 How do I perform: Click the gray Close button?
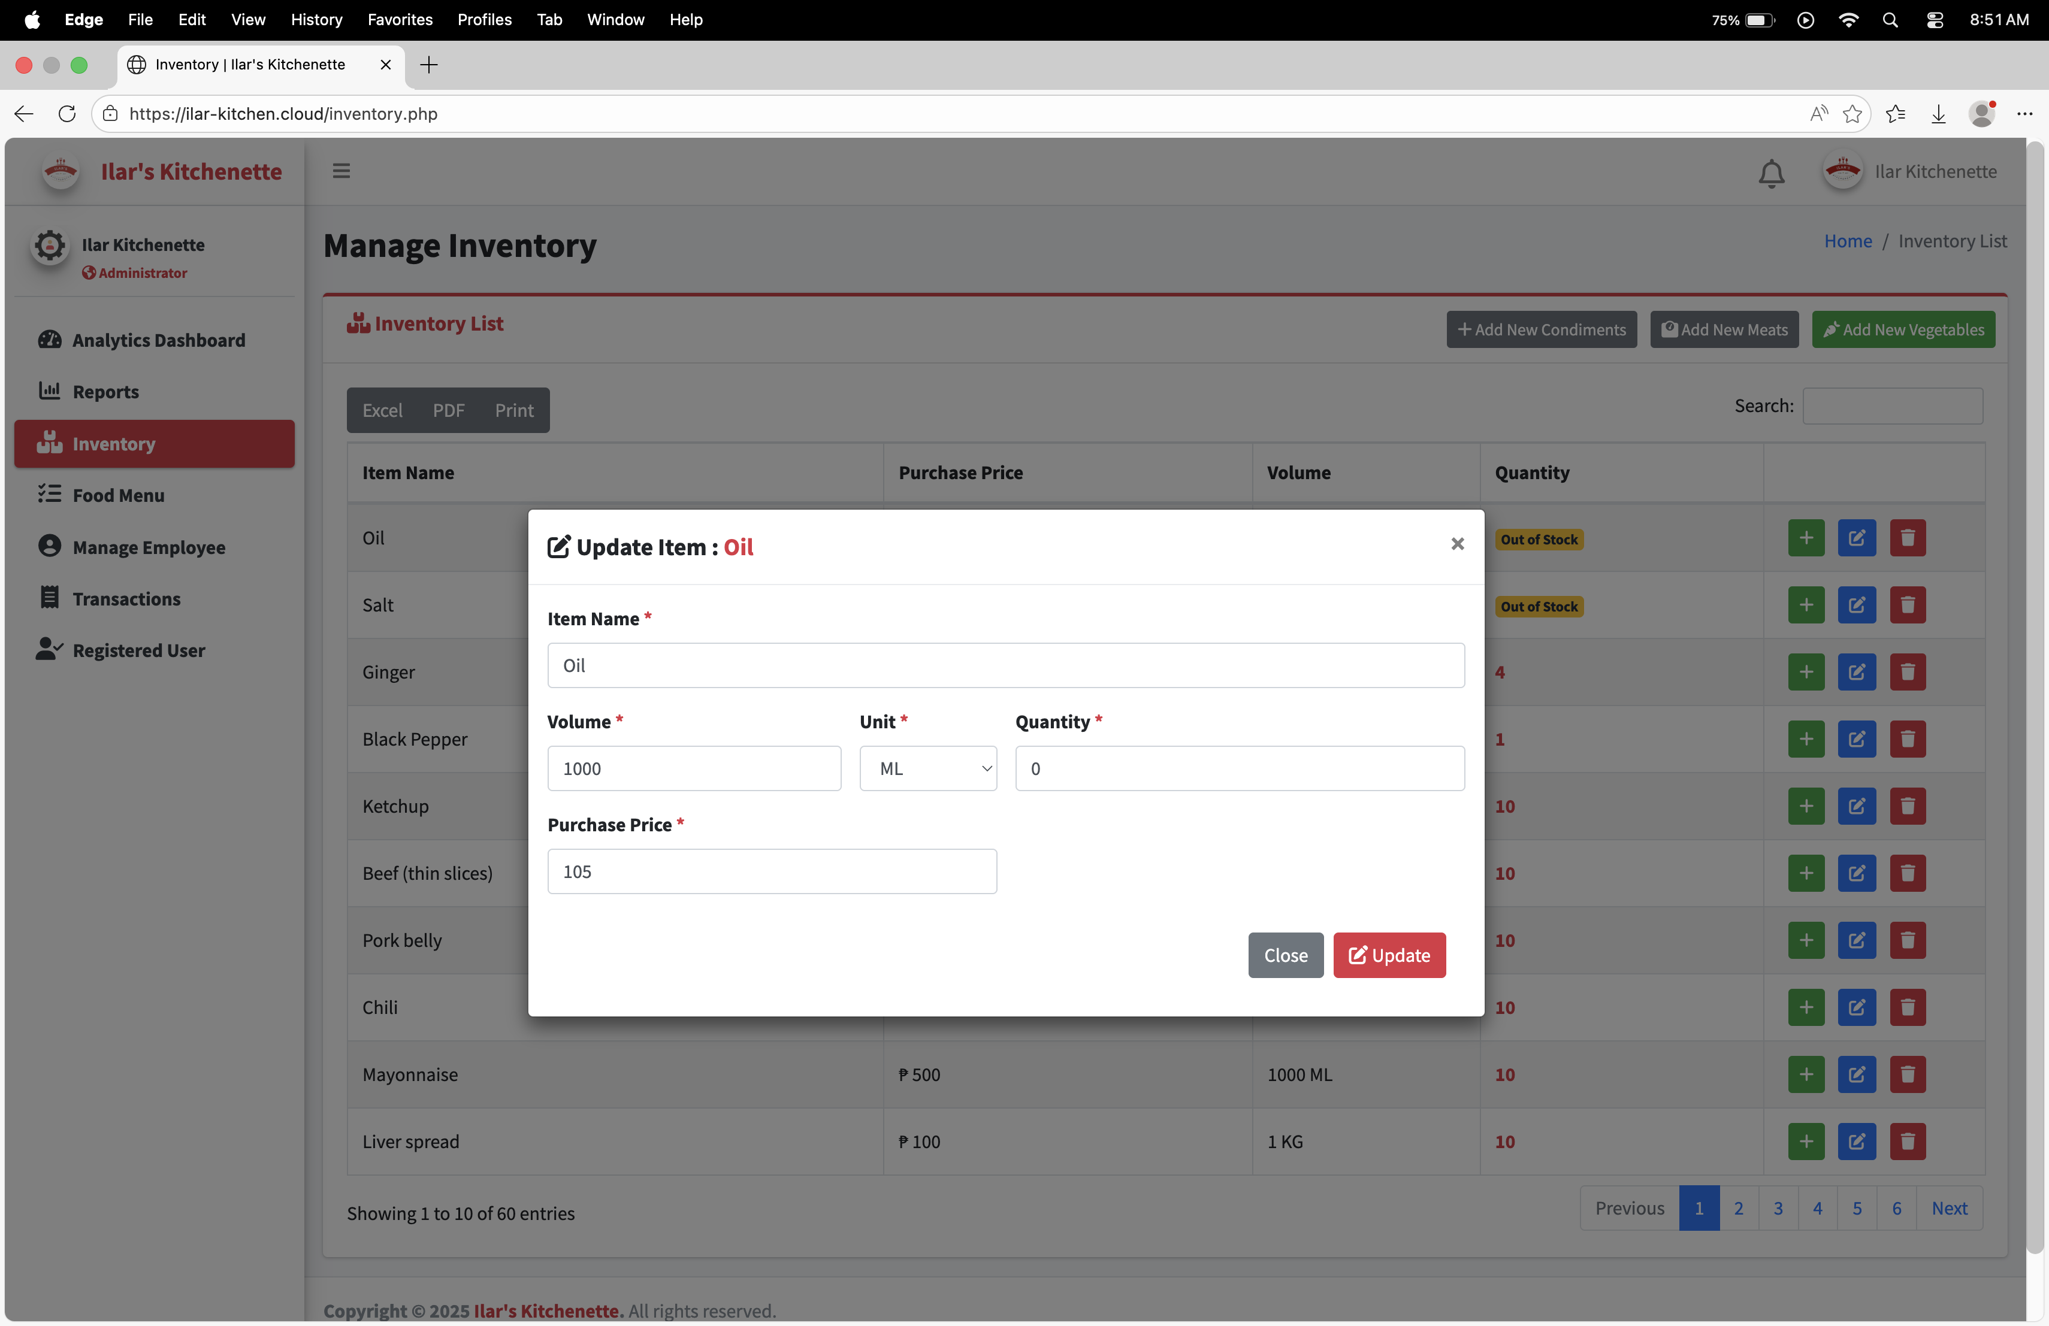click(1285, 955)
